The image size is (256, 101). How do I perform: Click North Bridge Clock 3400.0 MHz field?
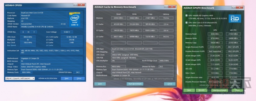tap(166, 61)
